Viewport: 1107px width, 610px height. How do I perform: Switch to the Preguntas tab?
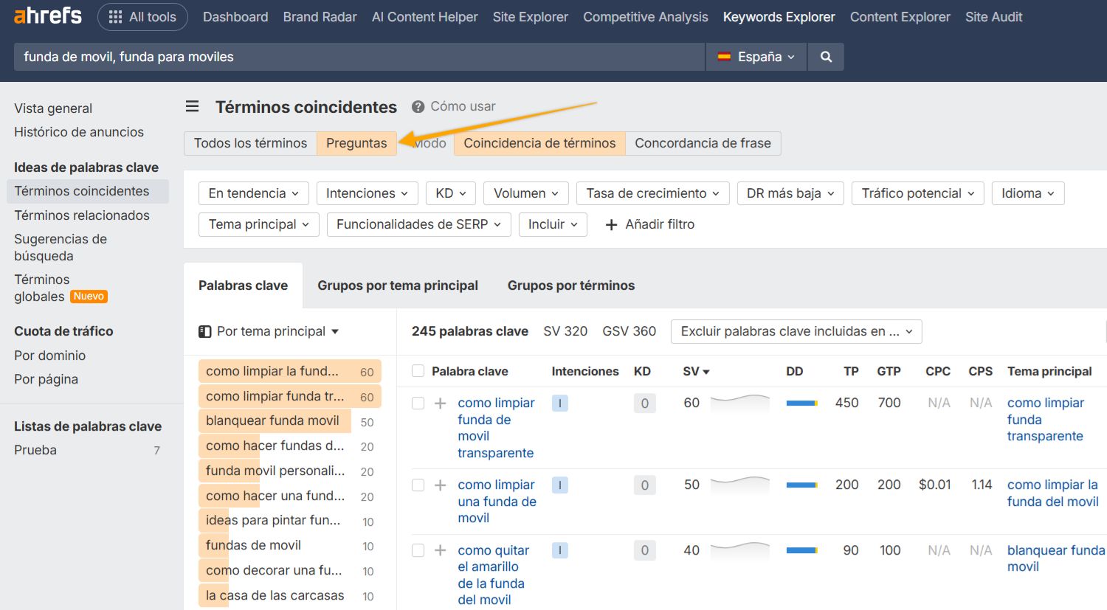click(x=356, y=143)
